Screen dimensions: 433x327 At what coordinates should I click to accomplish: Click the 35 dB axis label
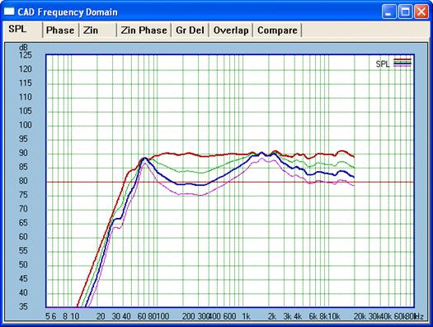[23, 306]
